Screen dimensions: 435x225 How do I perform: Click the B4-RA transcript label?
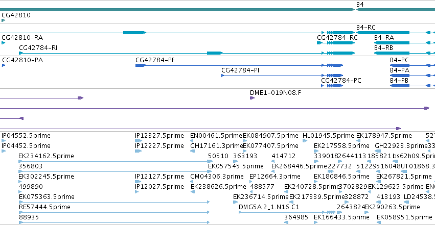pos(384,37)
